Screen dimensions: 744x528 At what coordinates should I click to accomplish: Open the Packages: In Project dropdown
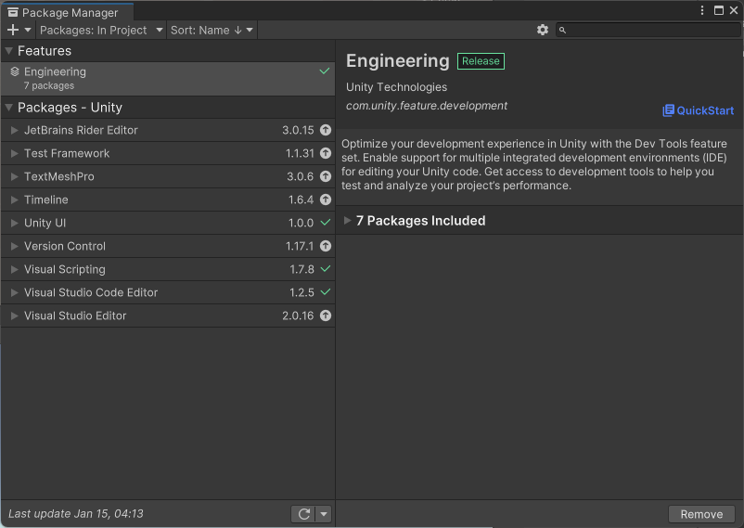tap(101, 31)
